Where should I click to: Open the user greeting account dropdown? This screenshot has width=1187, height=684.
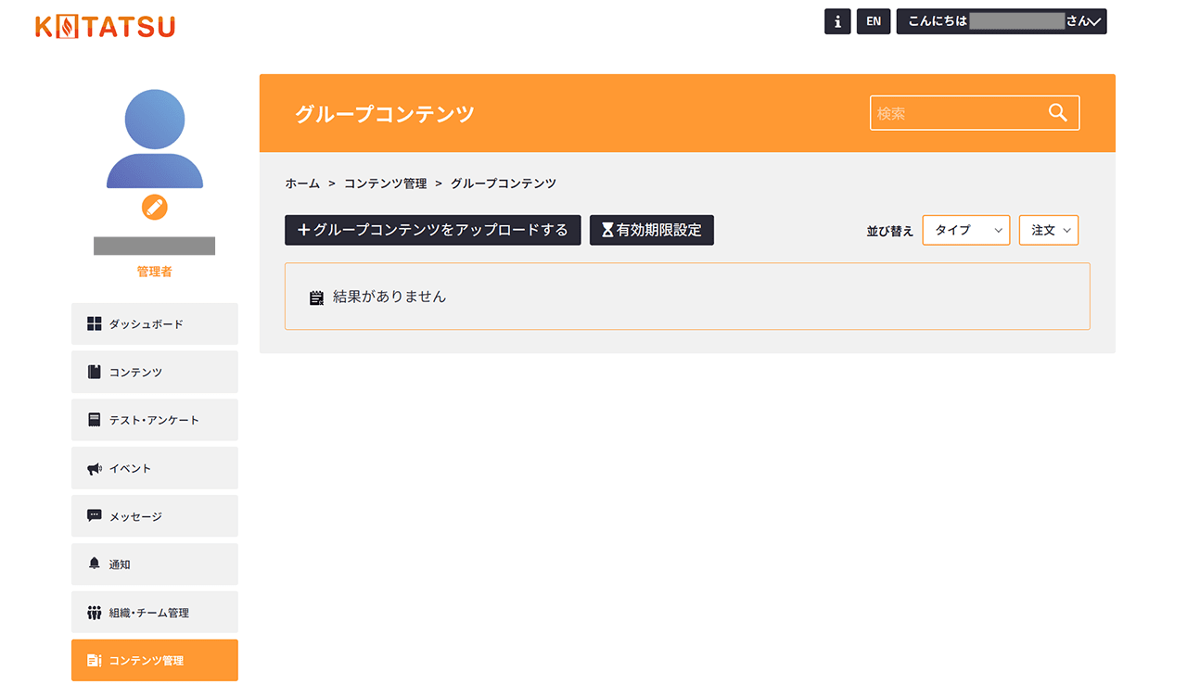point(1001,20)
